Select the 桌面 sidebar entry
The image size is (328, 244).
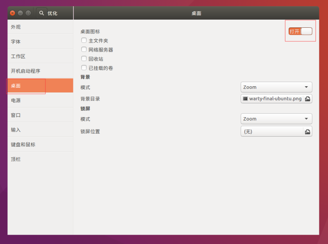tap(40, 86)
